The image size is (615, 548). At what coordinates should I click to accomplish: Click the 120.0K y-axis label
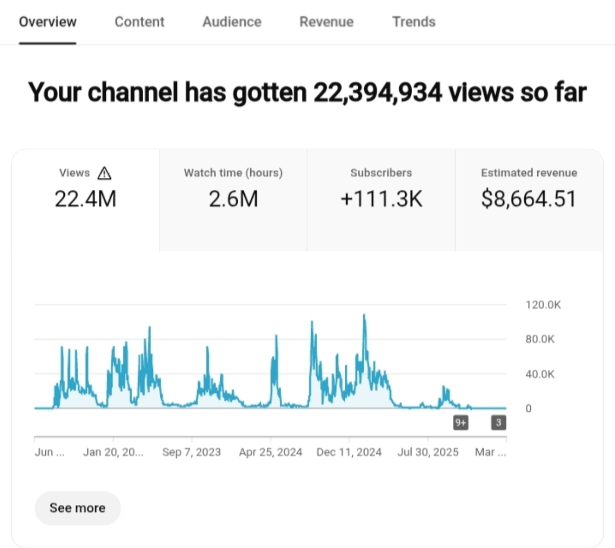(x=543, y=305)
